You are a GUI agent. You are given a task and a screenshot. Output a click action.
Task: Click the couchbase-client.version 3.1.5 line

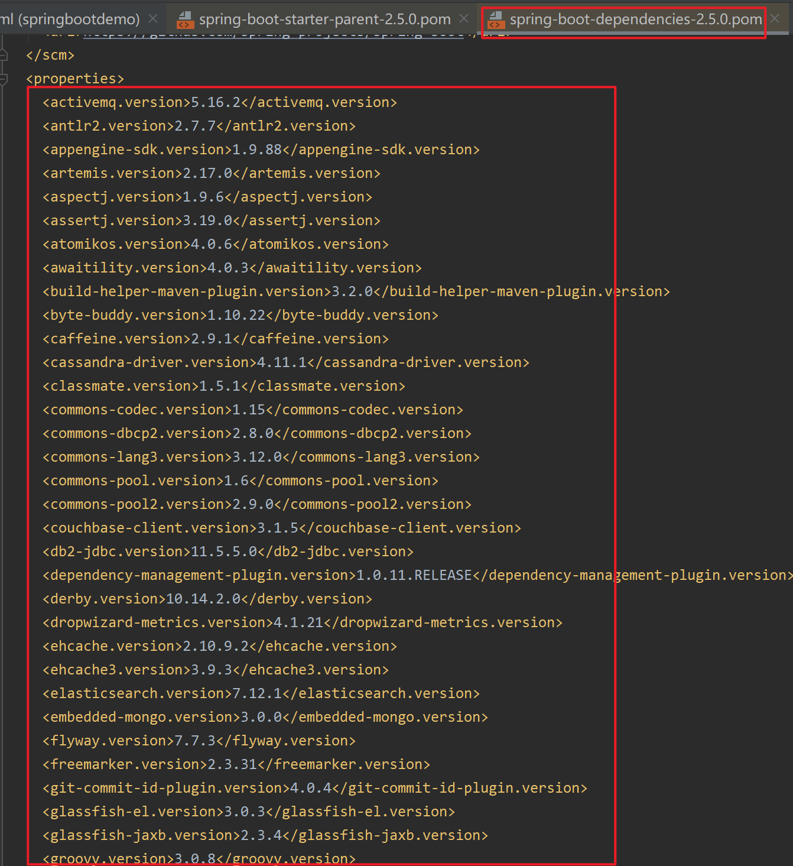click(282, 528)
